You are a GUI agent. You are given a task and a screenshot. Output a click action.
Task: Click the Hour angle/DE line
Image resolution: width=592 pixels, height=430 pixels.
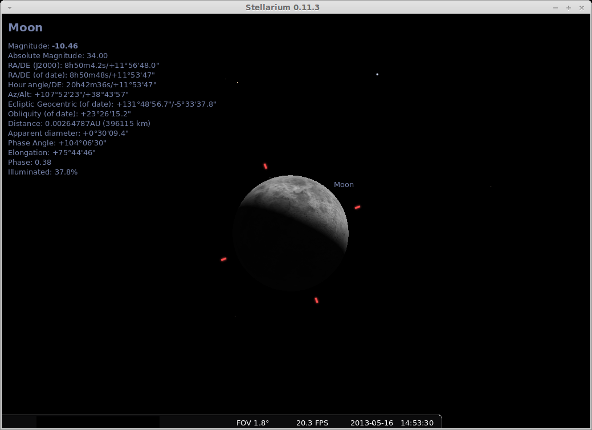[x=82, y=84]
